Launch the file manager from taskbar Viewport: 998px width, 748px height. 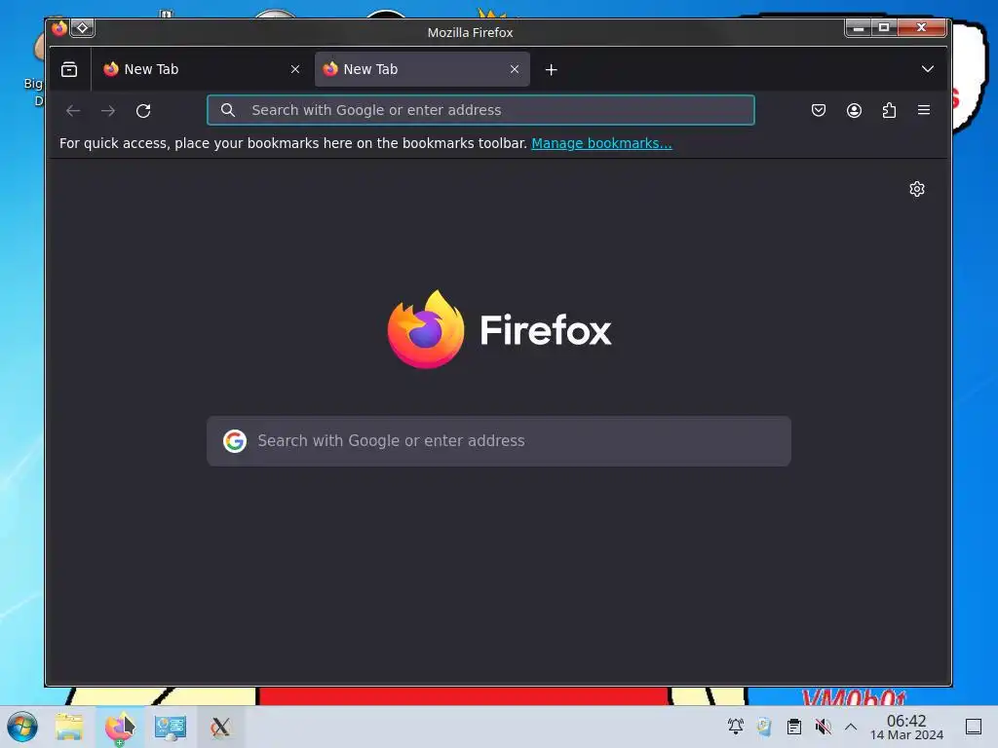(69, 727)
